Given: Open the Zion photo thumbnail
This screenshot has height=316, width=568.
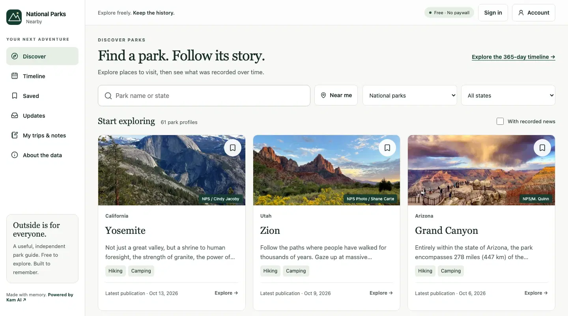Looking at the screenshot, I should tap(327, 170).
